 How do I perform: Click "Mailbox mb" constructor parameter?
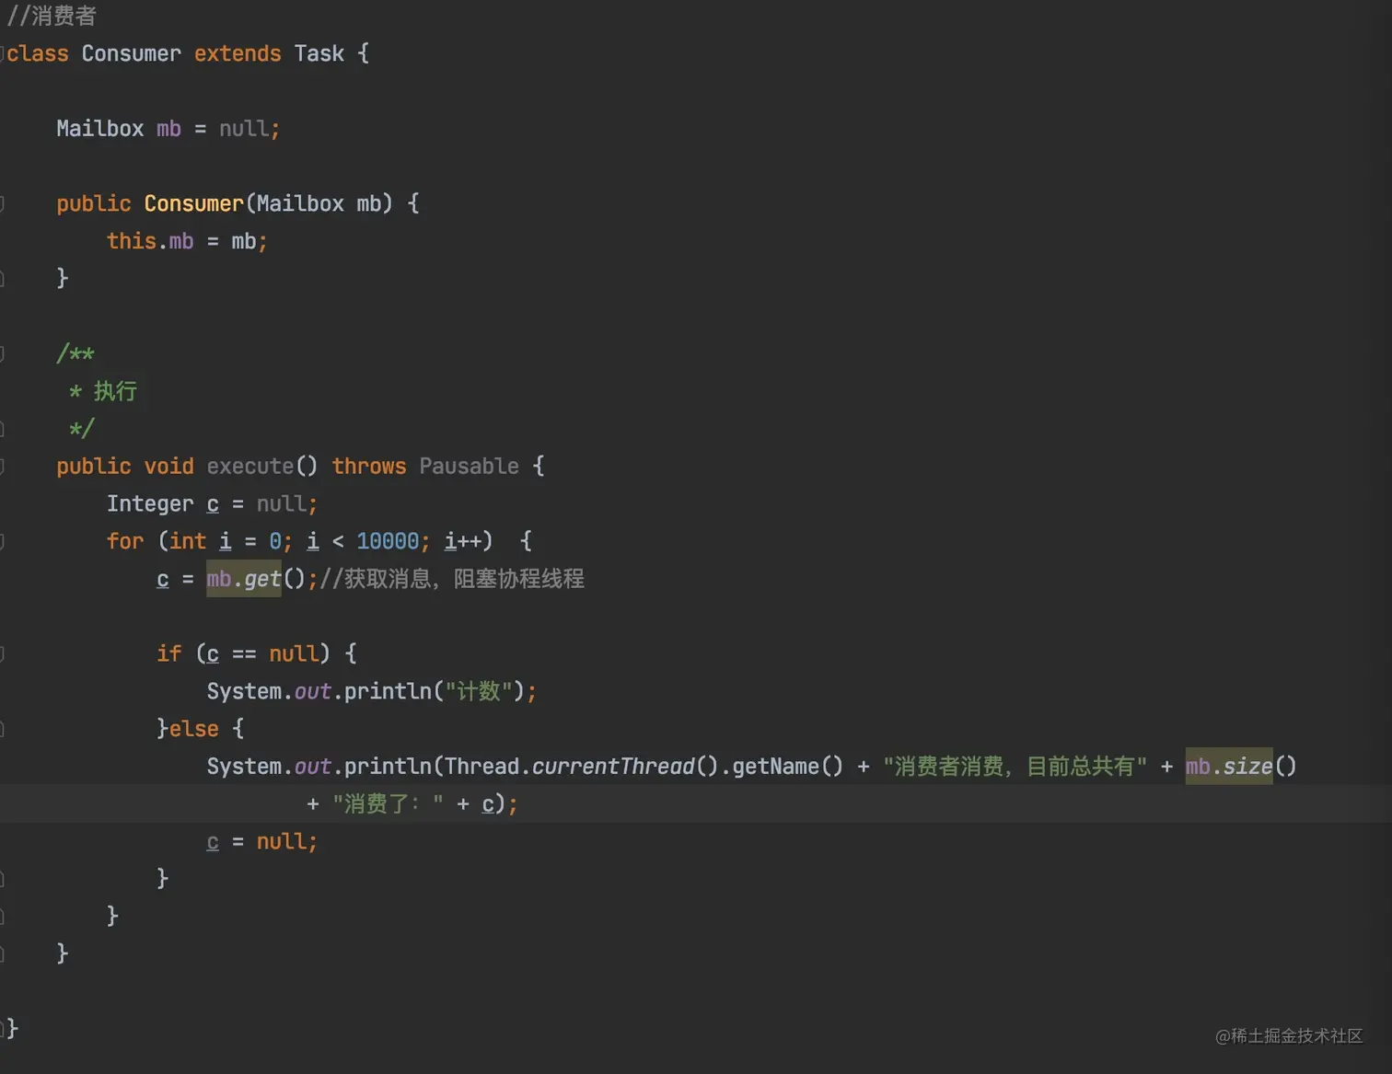pyautogui.click(x=319, y=203)
